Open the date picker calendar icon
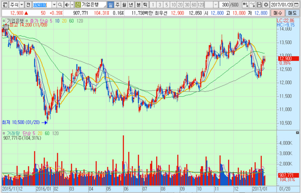Screen dimensions: 301x193 point(297,4)
